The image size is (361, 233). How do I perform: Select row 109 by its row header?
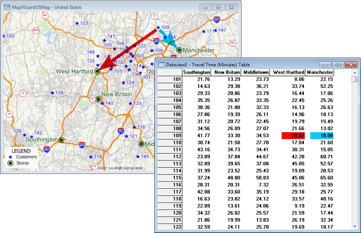click(x=169, y=136)
